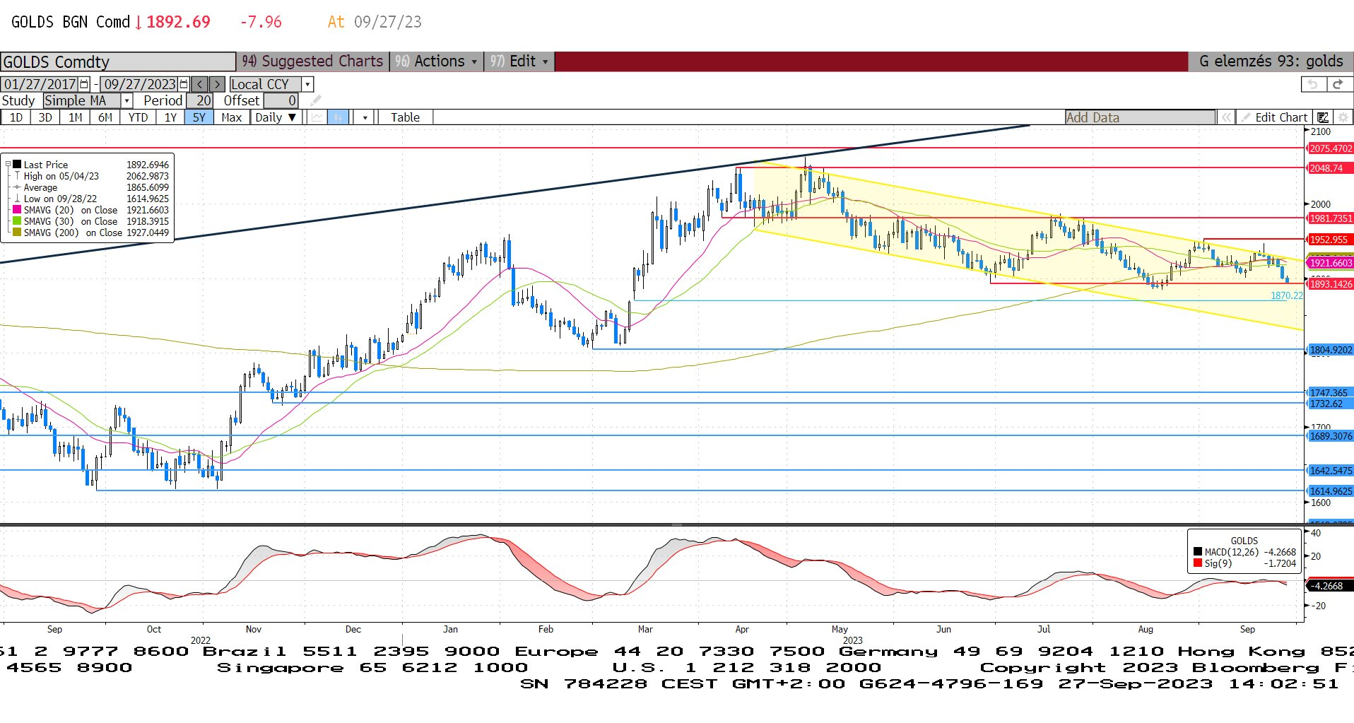Click the 1689.3076 price level label
This screenshot has height=723, width=1354.
(x=1331, y=436)
